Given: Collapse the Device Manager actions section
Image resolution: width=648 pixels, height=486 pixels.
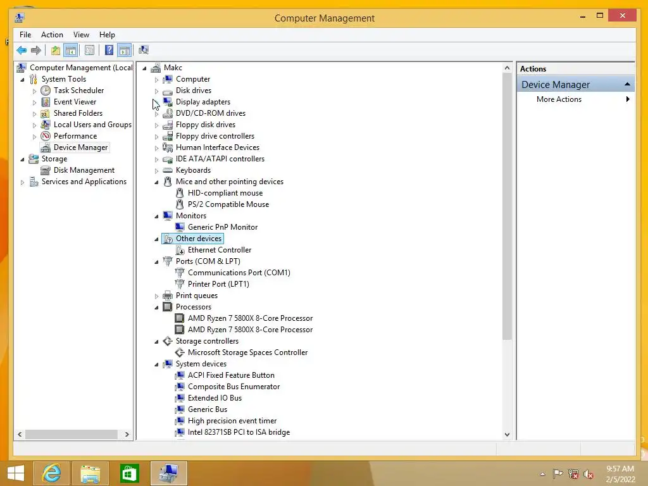Looking at the screenshot, I should tap(627, 84).
